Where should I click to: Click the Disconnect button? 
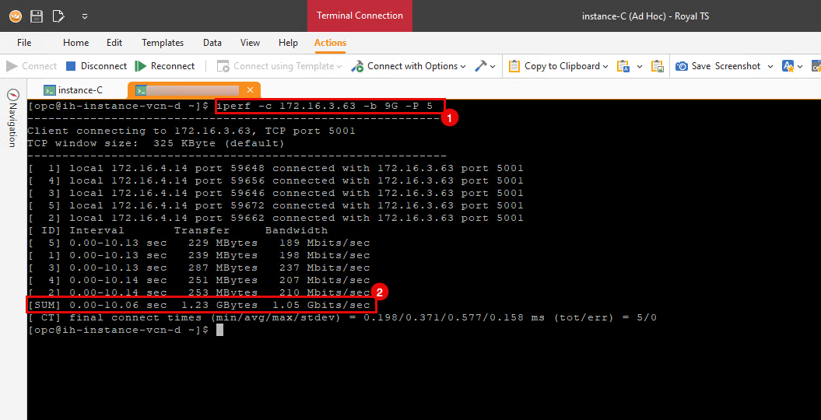tap(96, 66)
